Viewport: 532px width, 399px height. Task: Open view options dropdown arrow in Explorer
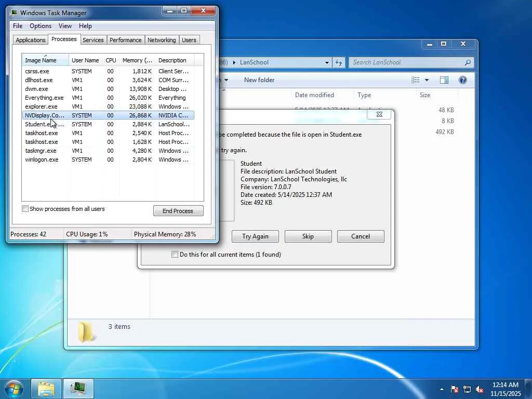pyautogui.click(x=427, y=80)
